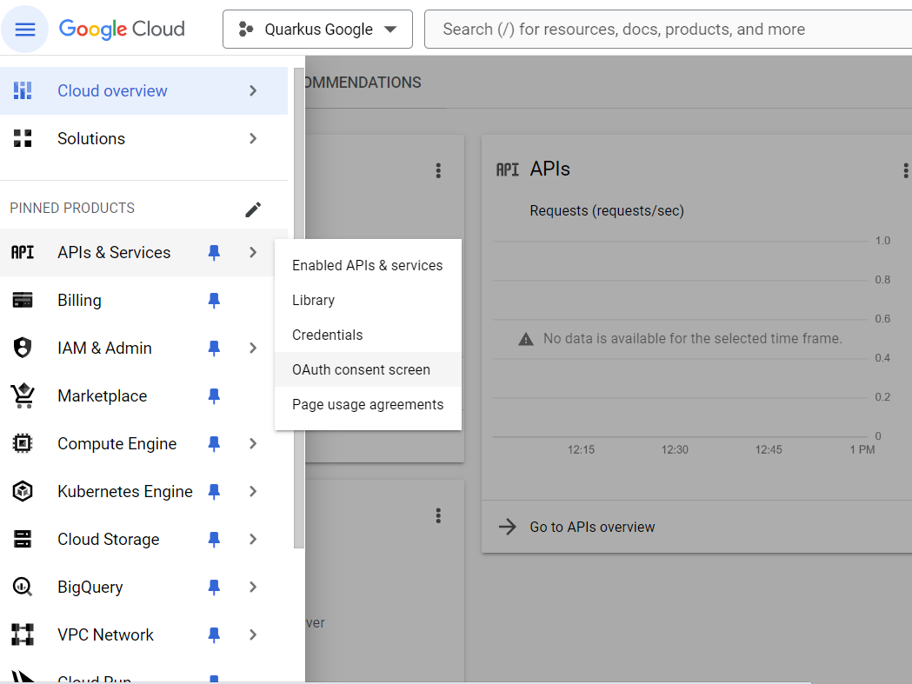Click the APIs card header icon
Image resolution: width=912 pixels, height=684 pixels.
507,169
